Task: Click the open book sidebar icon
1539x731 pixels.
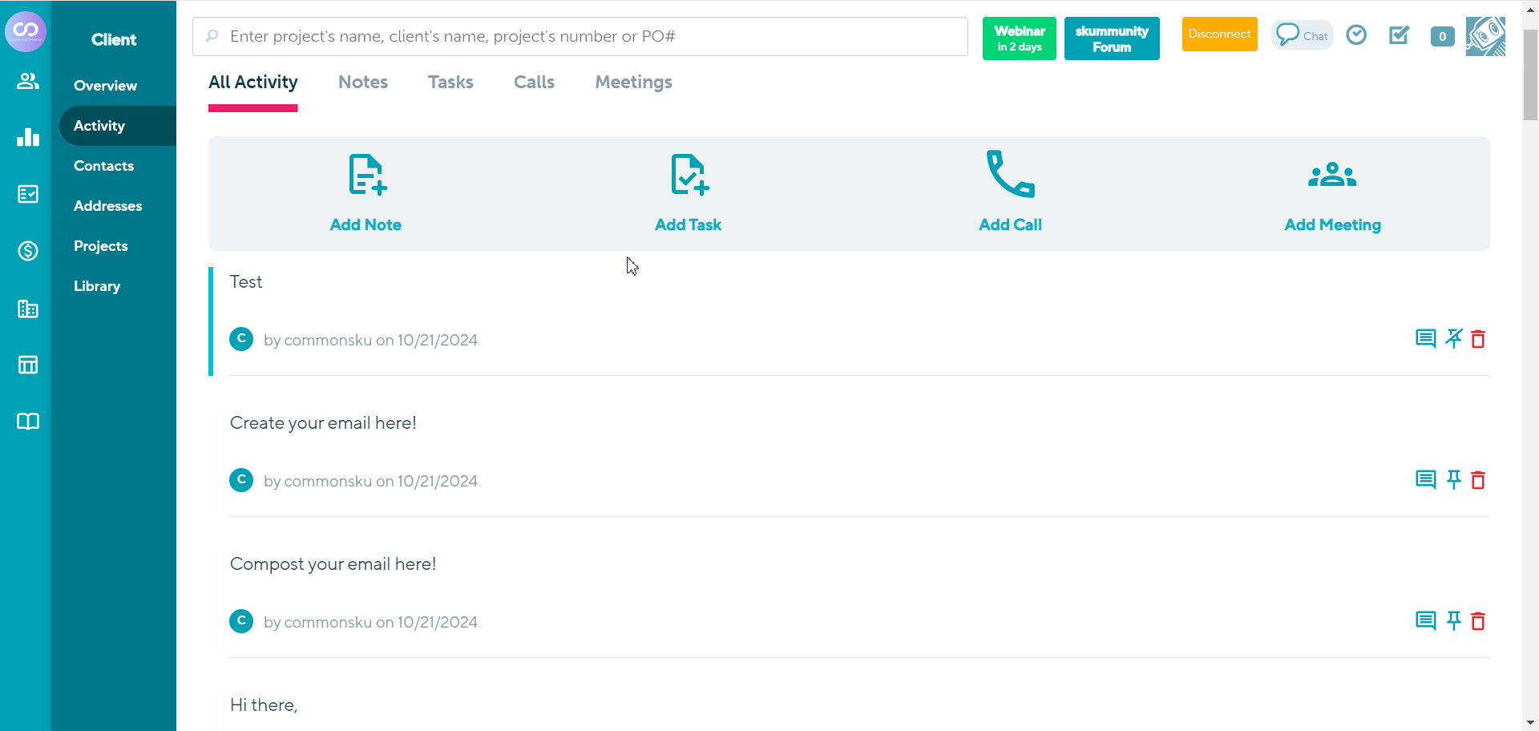Action: coord(28,422)
